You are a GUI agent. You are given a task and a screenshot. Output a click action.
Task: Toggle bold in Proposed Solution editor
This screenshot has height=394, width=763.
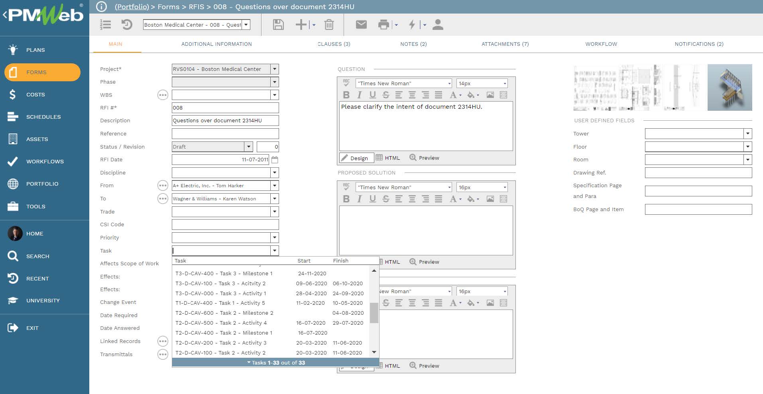point(346,199)
